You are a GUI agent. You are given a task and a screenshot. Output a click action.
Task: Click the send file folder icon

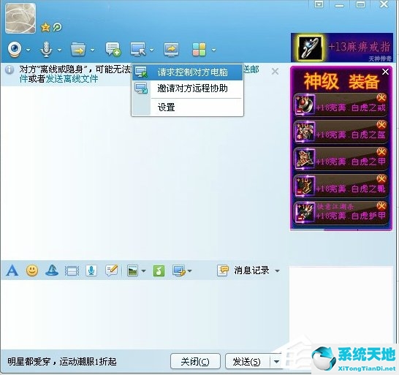[x=78, y=50]
